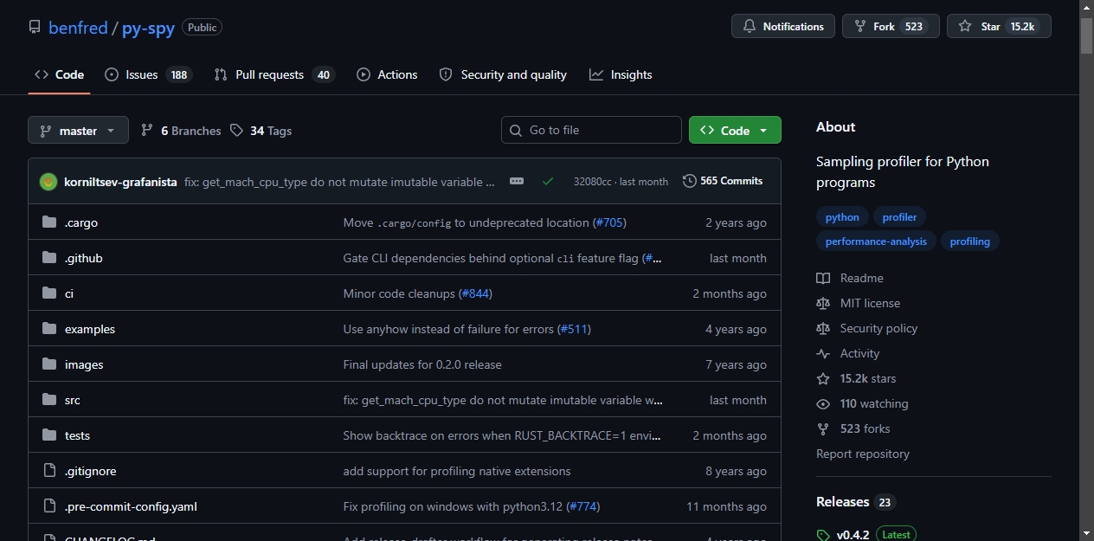Open the examples folder name
This screenshot has width=1094, height=541.
[x=90, y=329]
